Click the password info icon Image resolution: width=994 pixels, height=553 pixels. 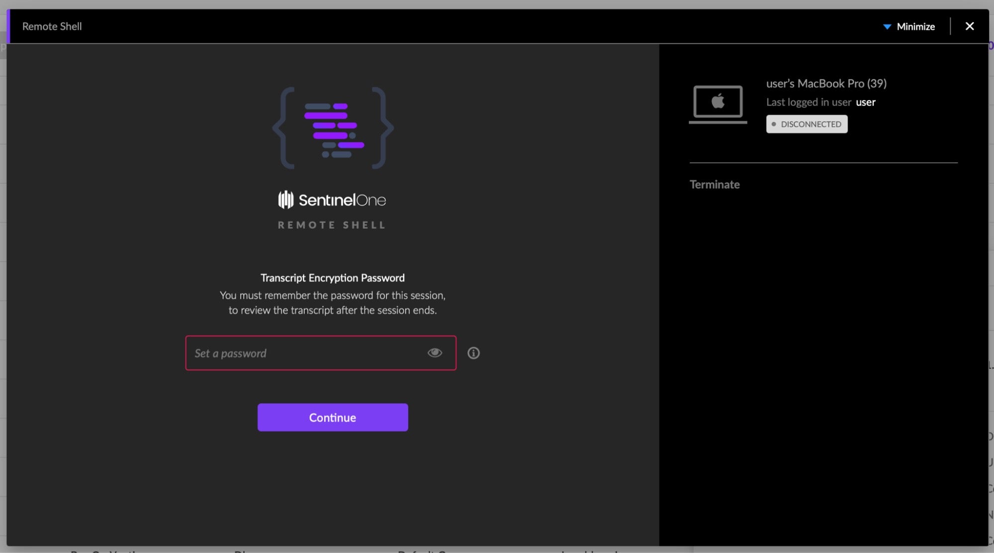point(473,353)
